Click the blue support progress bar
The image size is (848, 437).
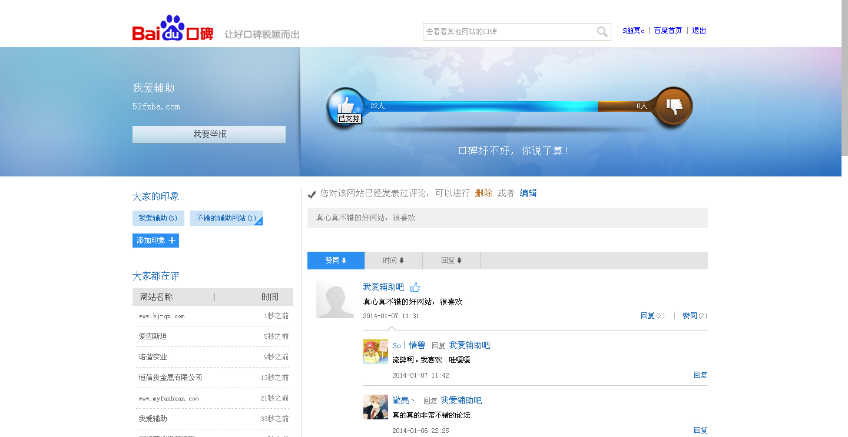(483, 106)
